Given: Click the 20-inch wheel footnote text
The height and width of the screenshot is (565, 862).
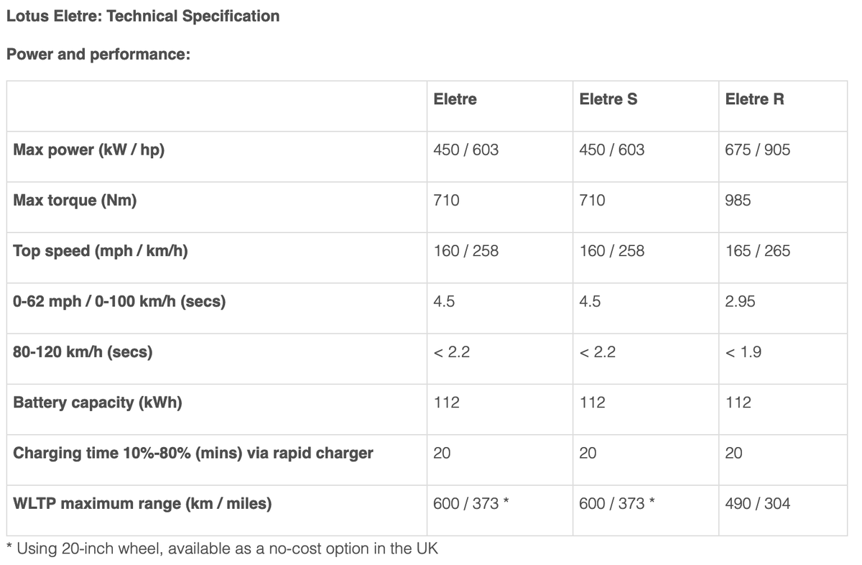Looking at the screenshot, I should click(x=222, y=548).
